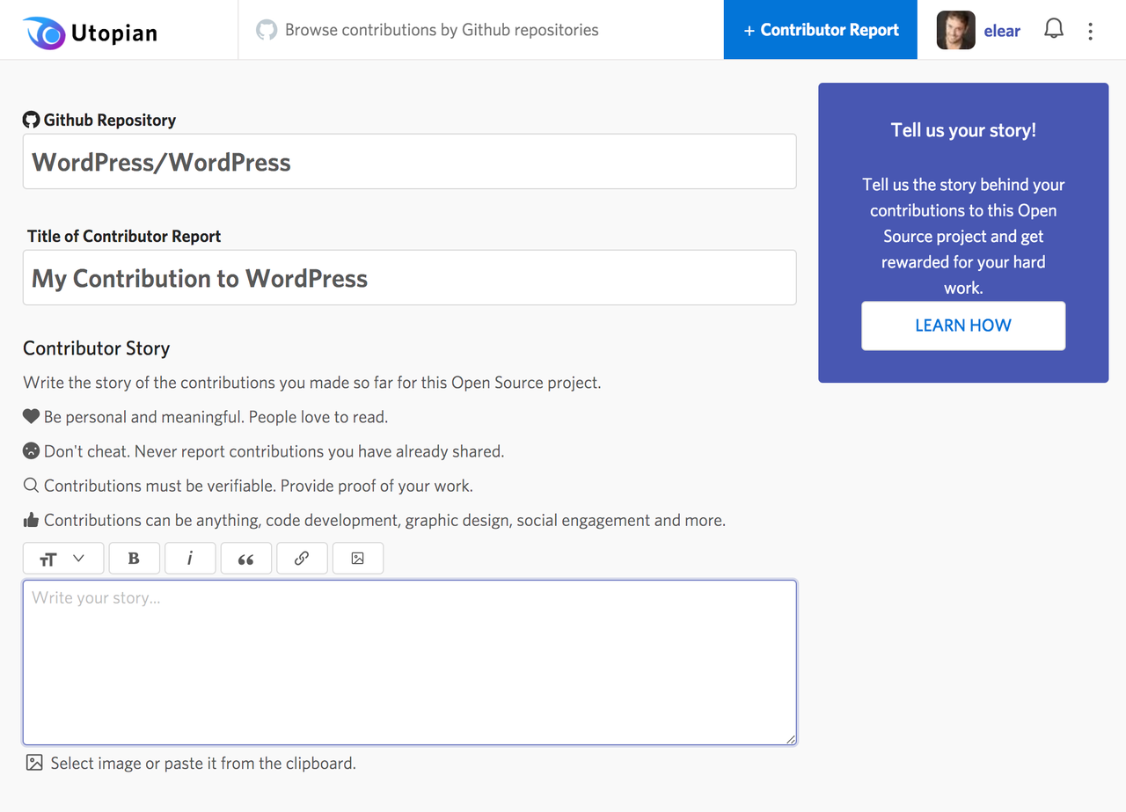Screen dimensions: 1126x812
Task: Click the magnifier icon beside 'Contributions must be verifiable'
Action: tap(32, 485)
